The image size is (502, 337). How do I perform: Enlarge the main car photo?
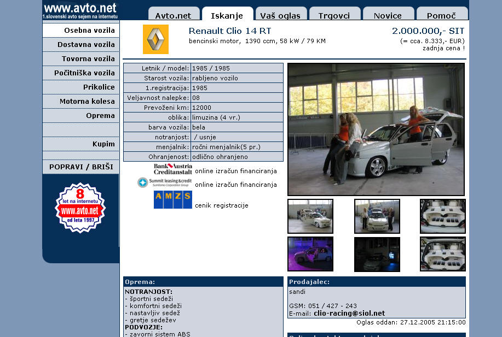376,129
